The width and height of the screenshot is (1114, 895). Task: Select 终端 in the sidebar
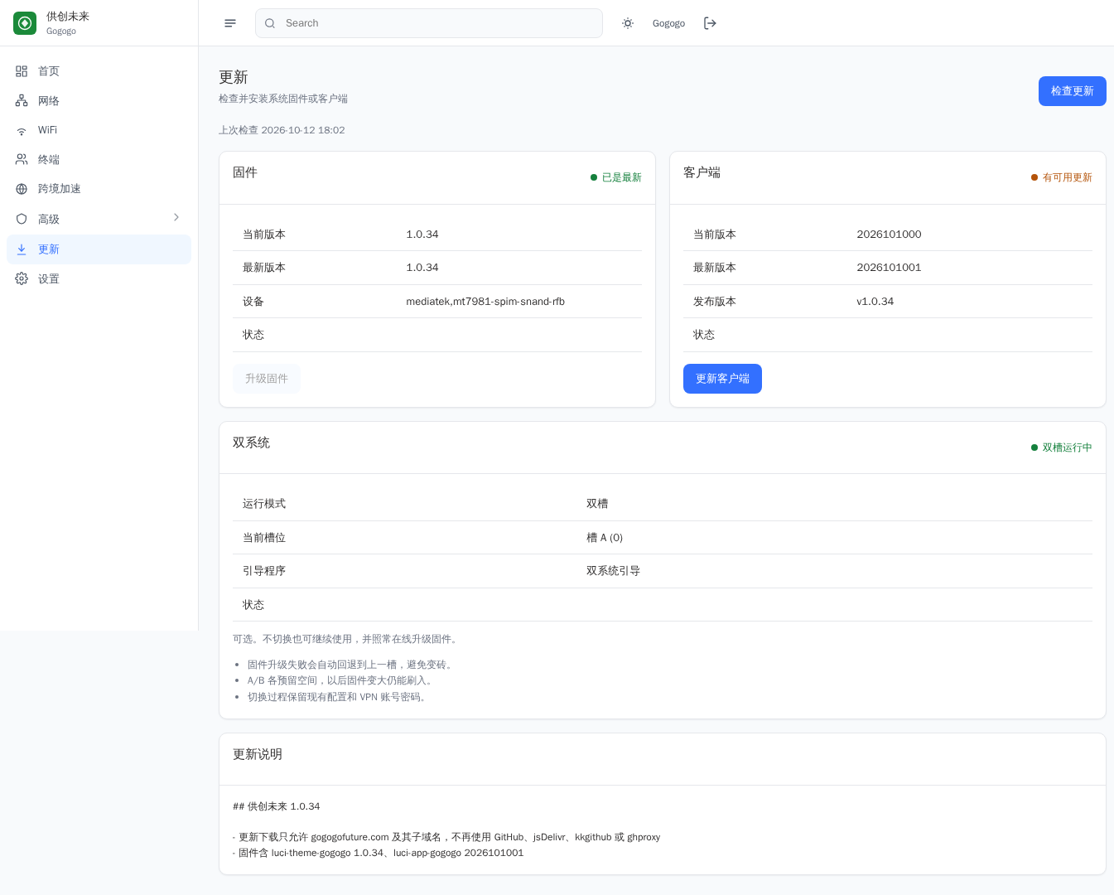tap(99, 160)
